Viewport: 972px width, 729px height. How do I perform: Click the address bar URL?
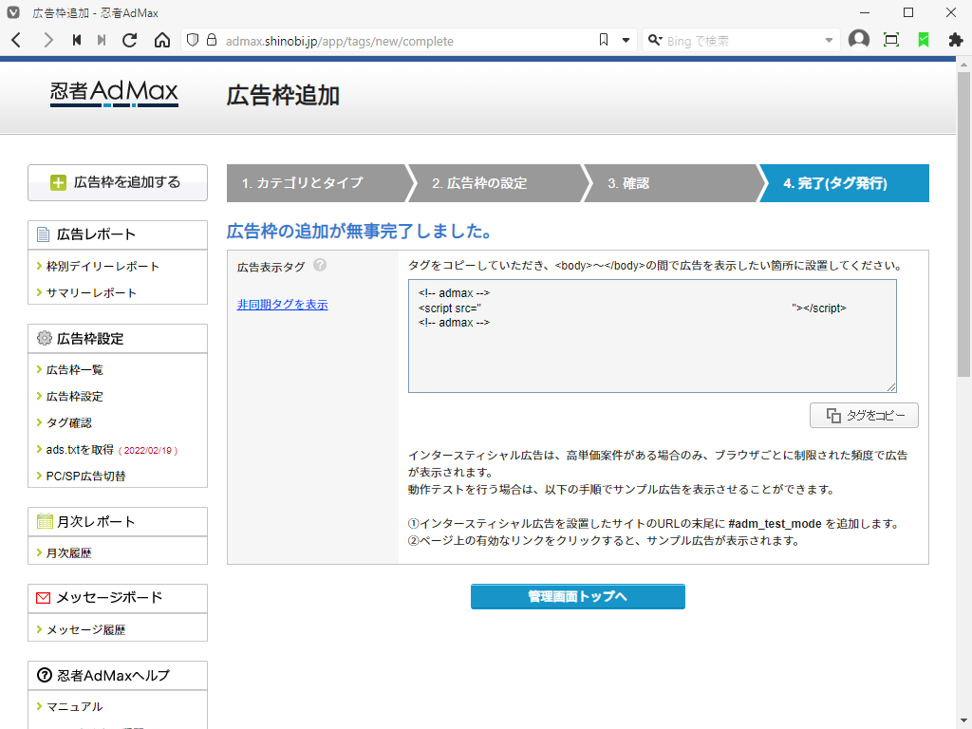[340, 41]
